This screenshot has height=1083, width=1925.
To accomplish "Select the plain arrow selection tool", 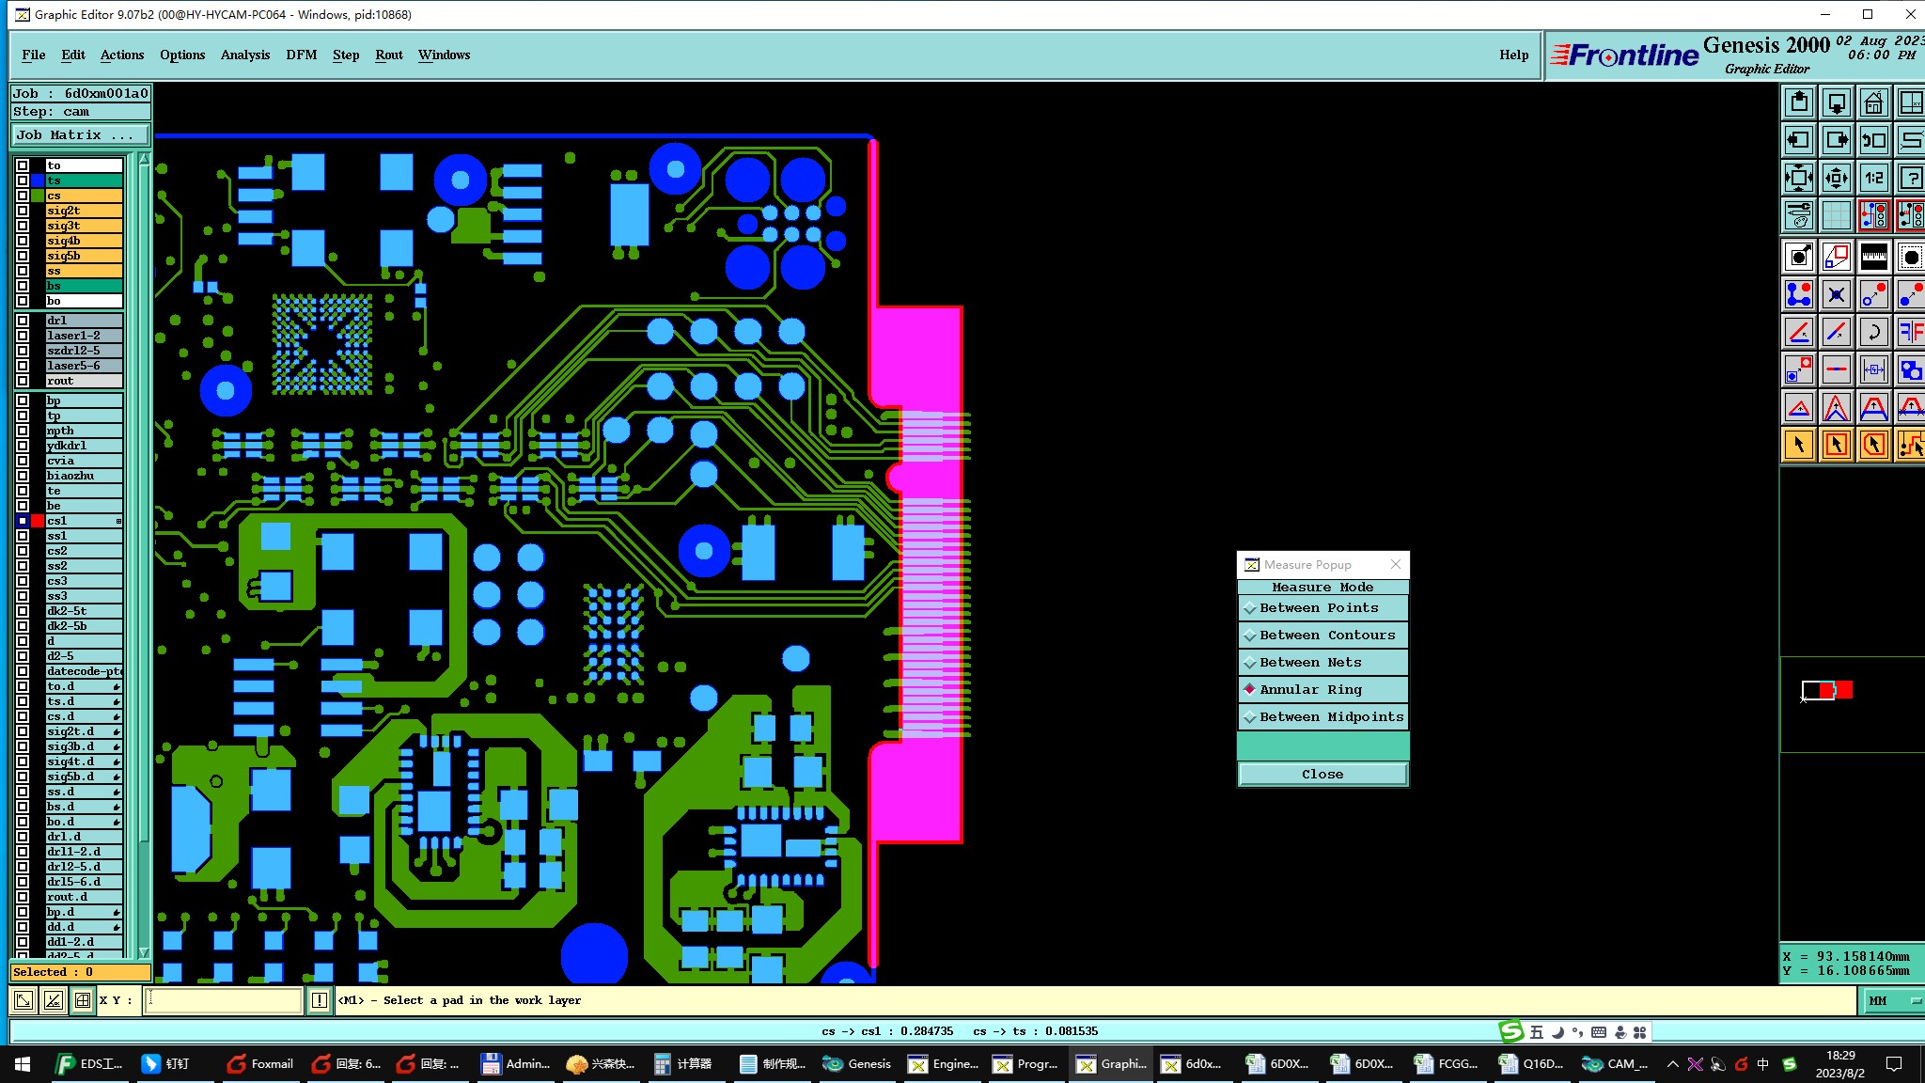I will pos(1798,444).
